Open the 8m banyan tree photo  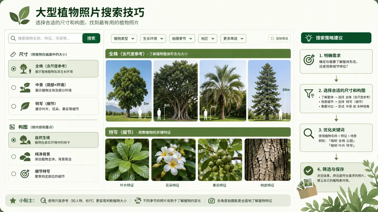click(176, 91)
